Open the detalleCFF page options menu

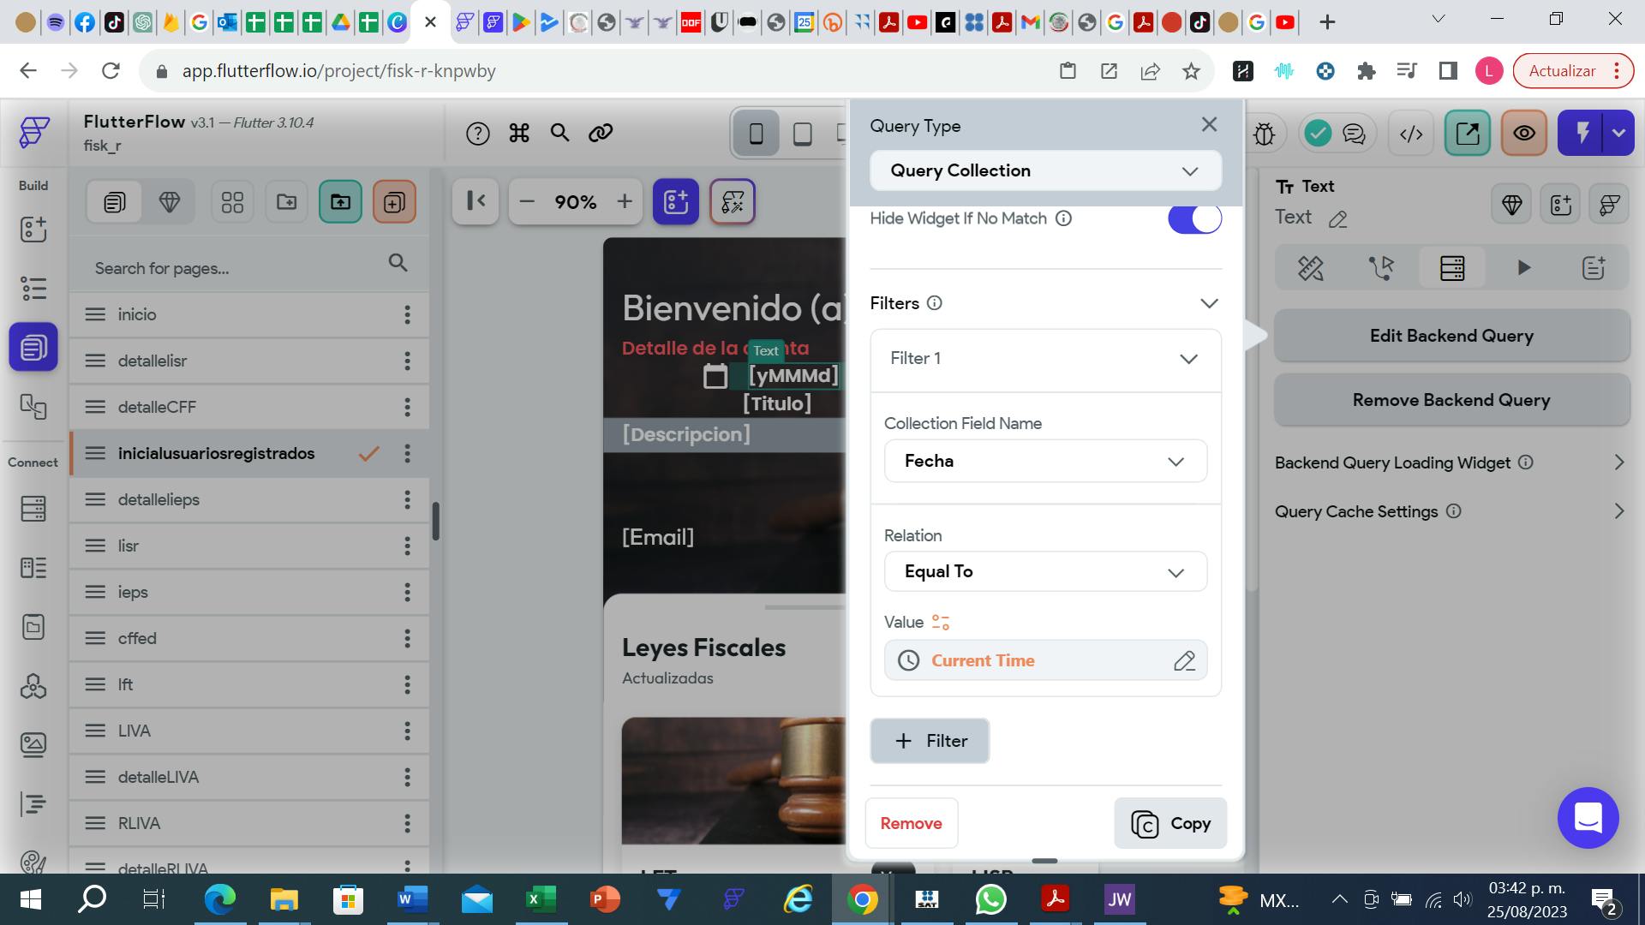pyautogui.click(x=407, y=407)
